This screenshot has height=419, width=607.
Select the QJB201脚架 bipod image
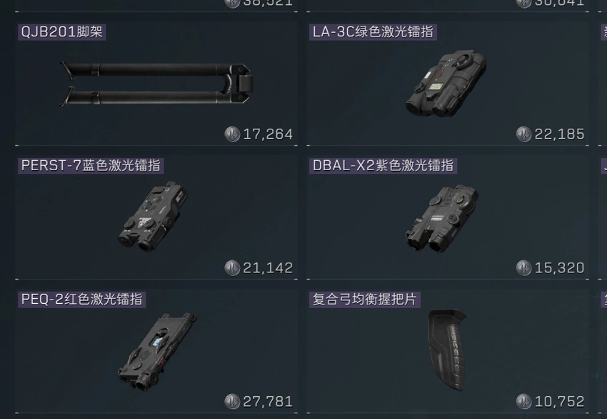pos(156,84)
